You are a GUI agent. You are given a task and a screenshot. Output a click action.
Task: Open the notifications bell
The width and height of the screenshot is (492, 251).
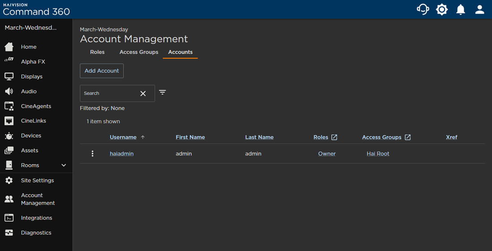pos(461,9)
